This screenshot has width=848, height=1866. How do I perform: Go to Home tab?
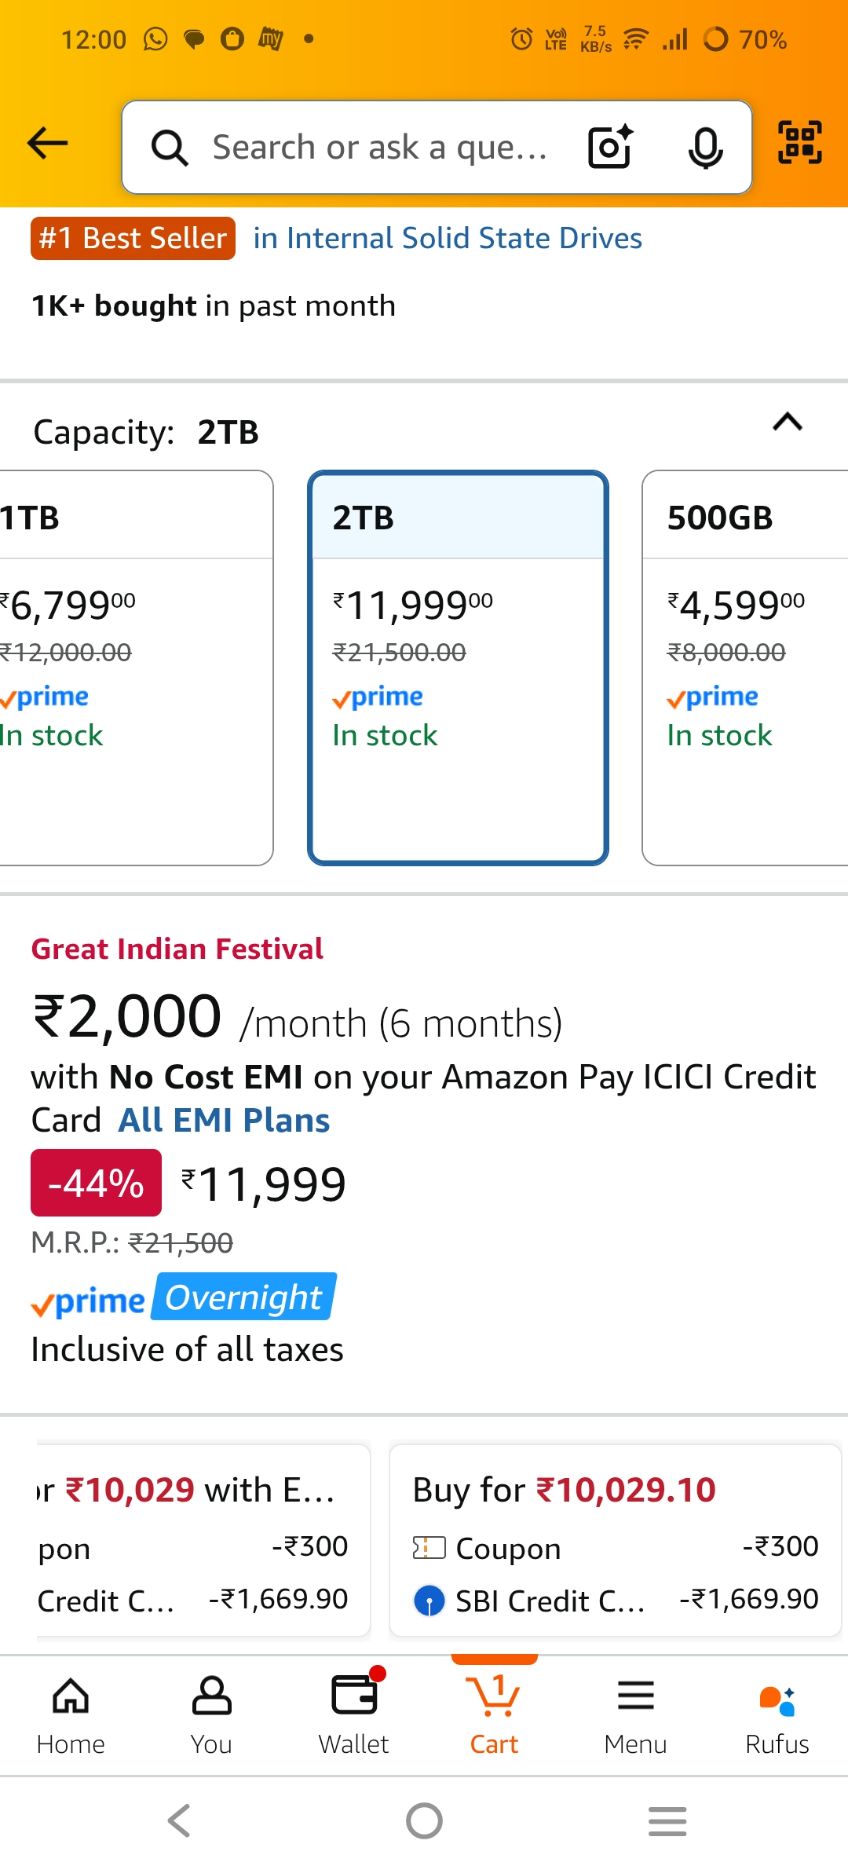tap(71, 1715)
